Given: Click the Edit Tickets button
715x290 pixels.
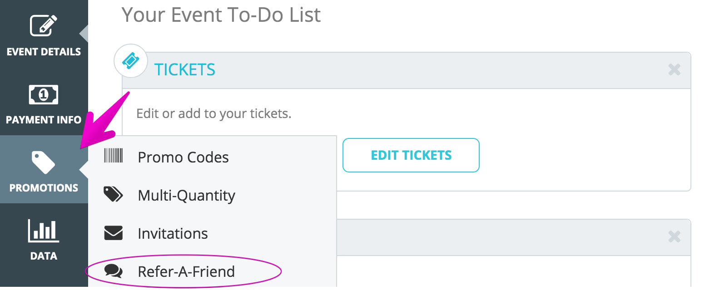Looking at the screenshot, I should click(411, 155).
